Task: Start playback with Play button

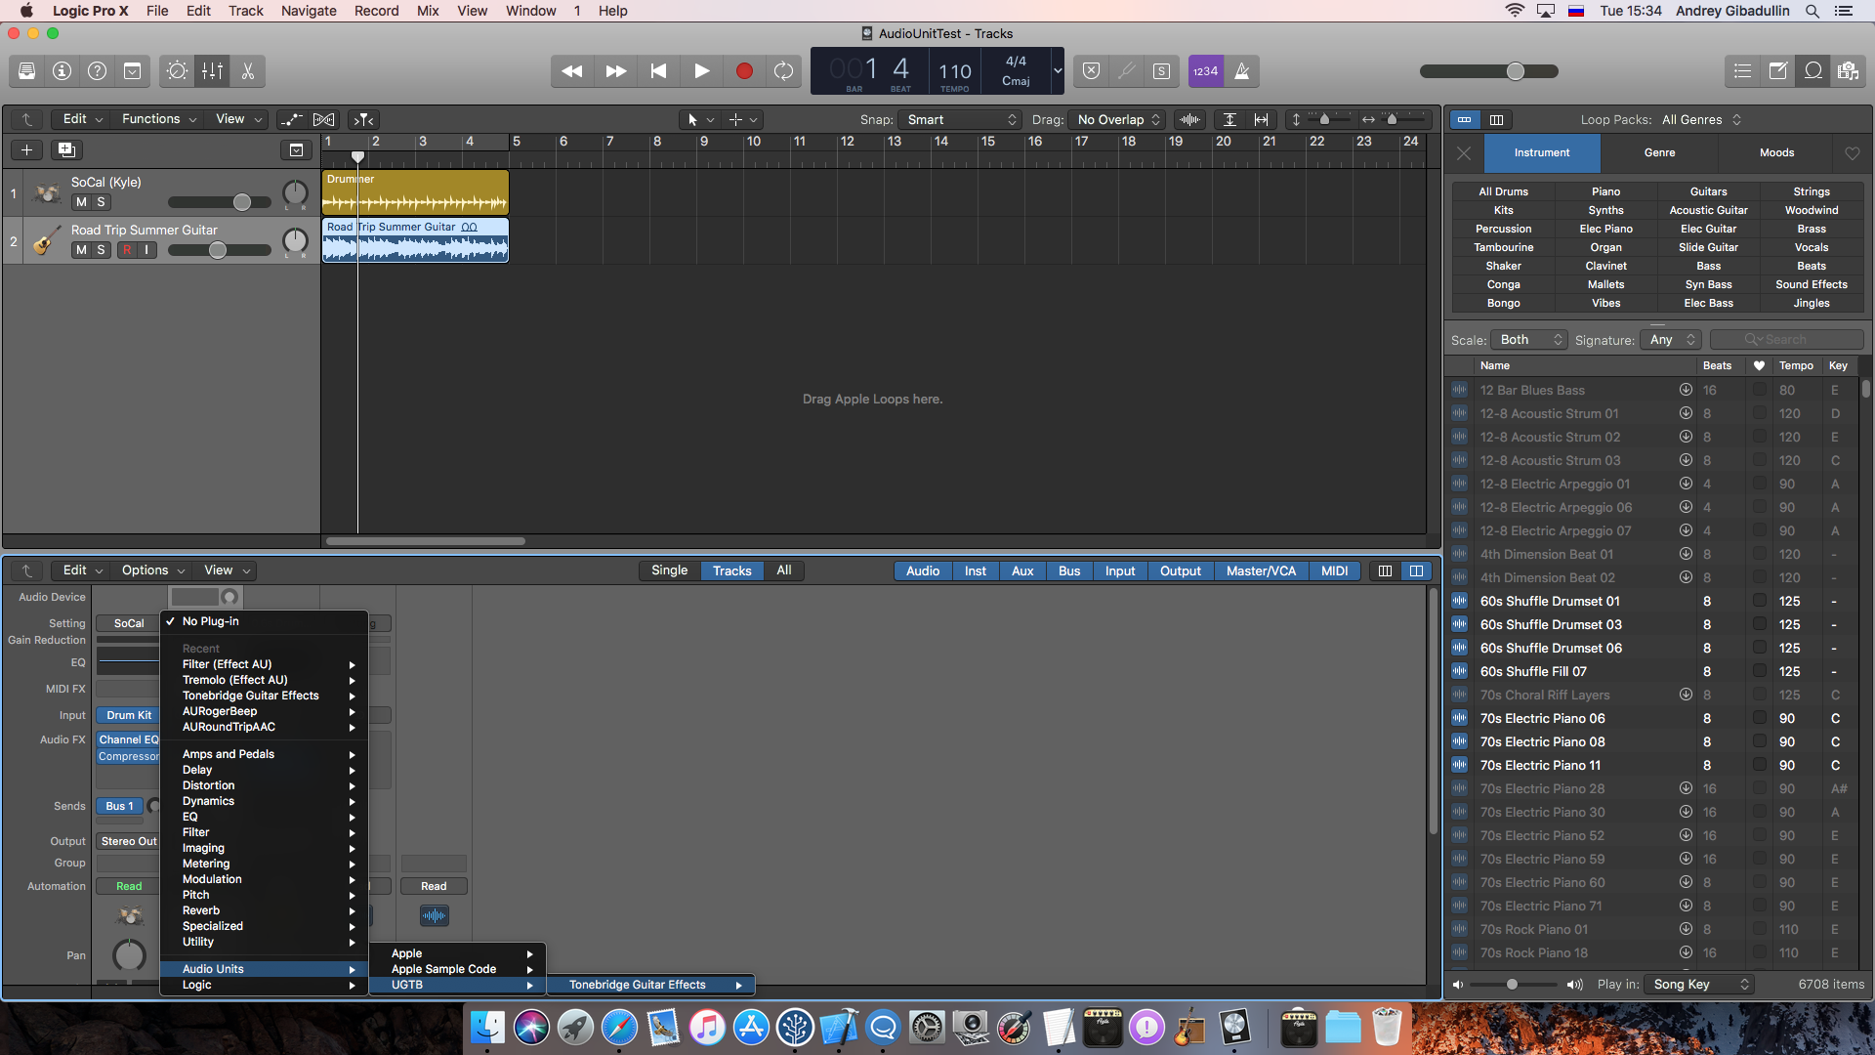Action: click(x=701, y=71)
